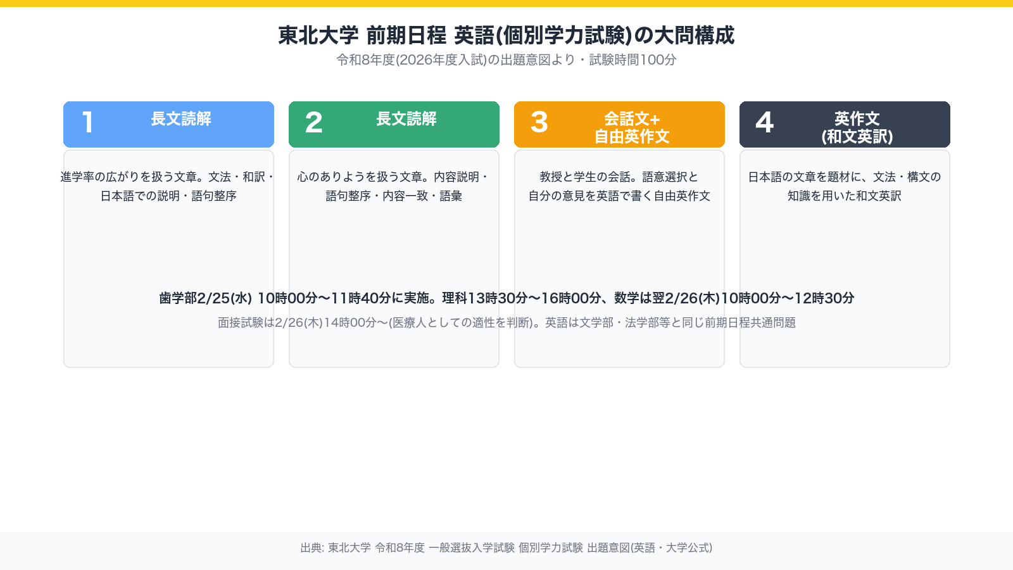Select the dark header 英作文(和文英訳)

[x=845, y=124]
